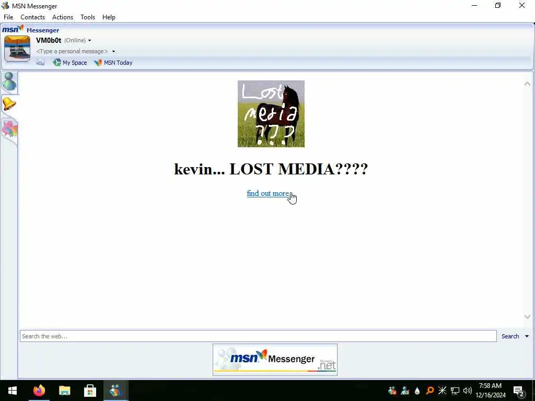
Task: Open the Actions menu
Action: click(x=63, y=17)
